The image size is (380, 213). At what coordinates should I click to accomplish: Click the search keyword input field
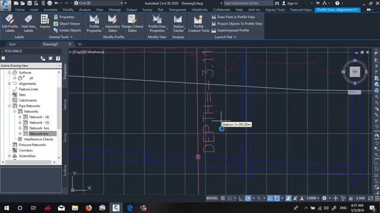248,3
